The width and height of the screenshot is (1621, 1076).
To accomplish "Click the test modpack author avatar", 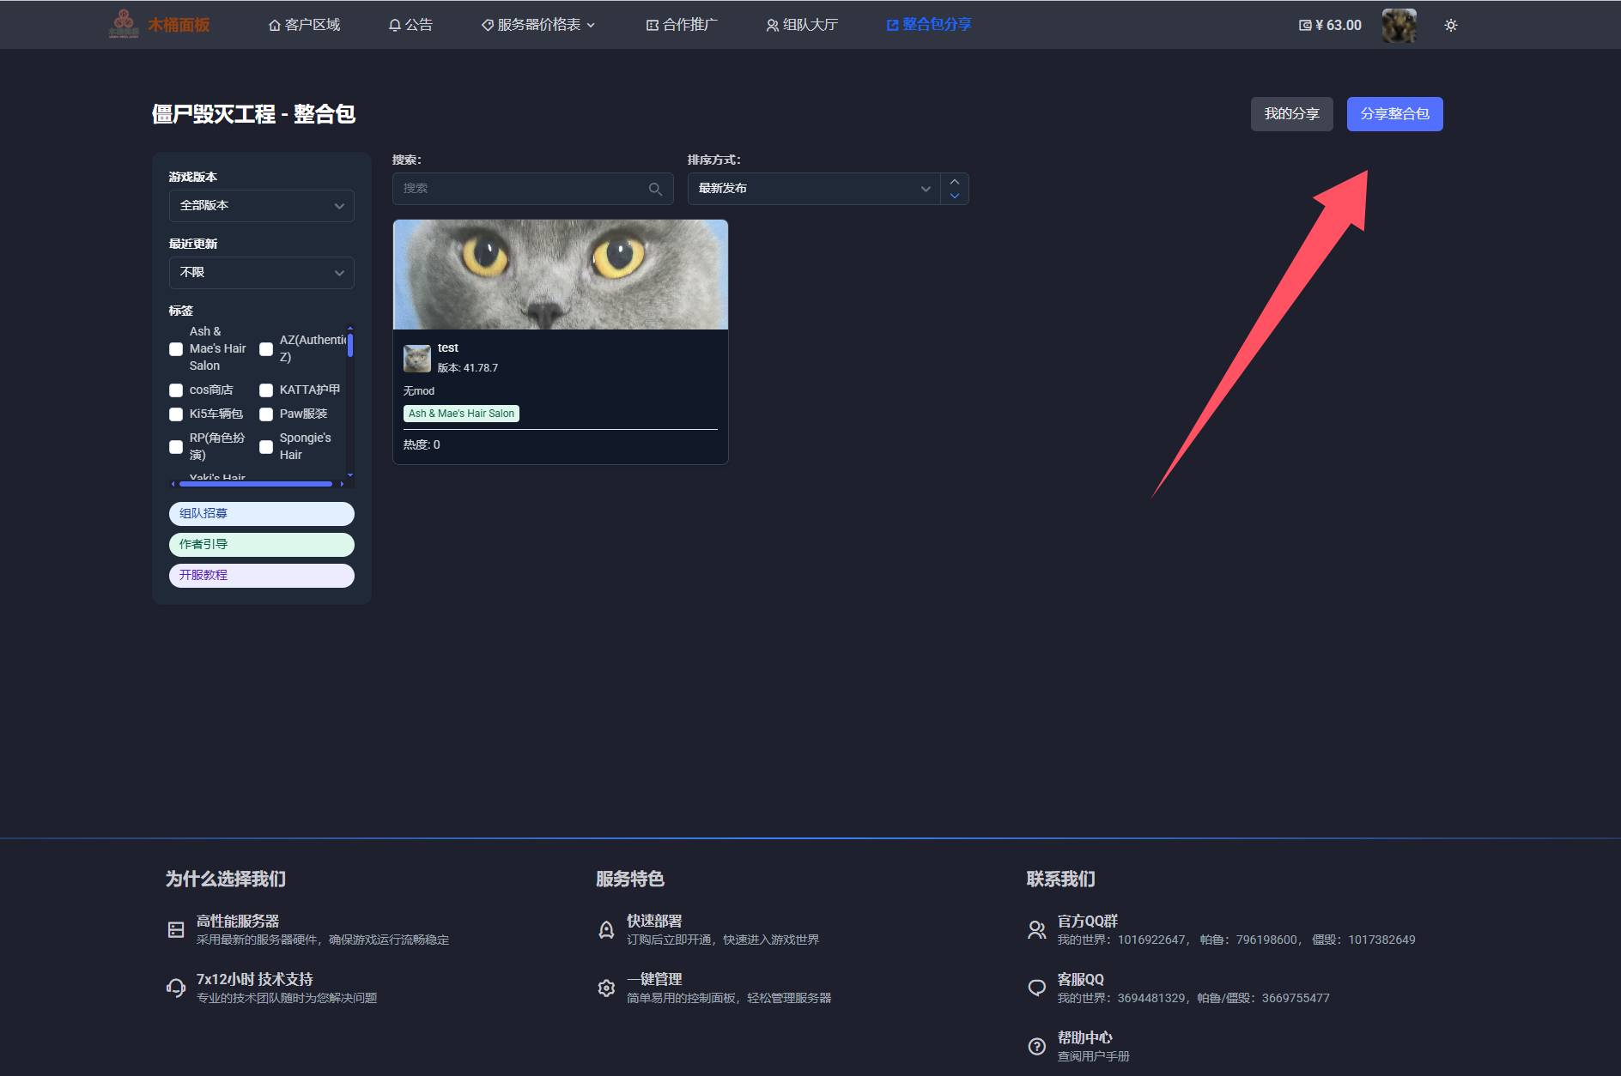I will [417, 358].
